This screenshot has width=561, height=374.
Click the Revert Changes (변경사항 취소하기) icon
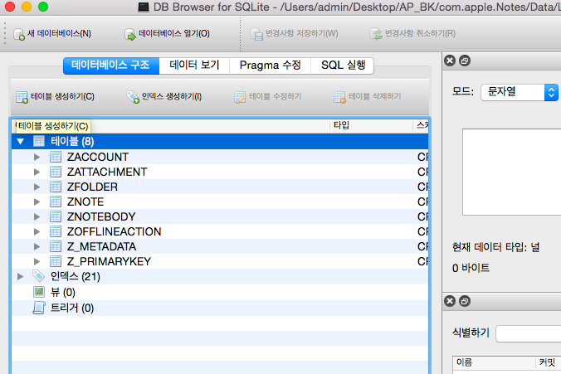[376, 34]
